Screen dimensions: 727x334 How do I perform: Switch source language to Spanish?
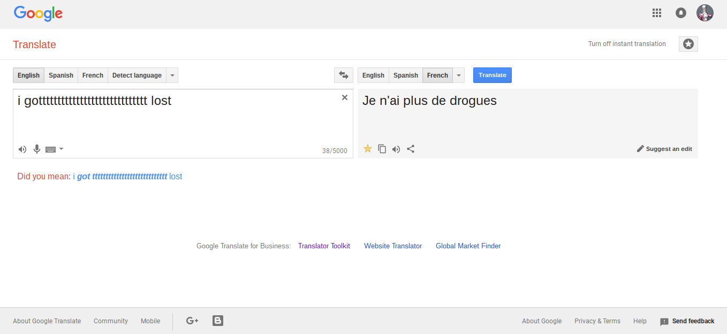(x=61, y=75)
